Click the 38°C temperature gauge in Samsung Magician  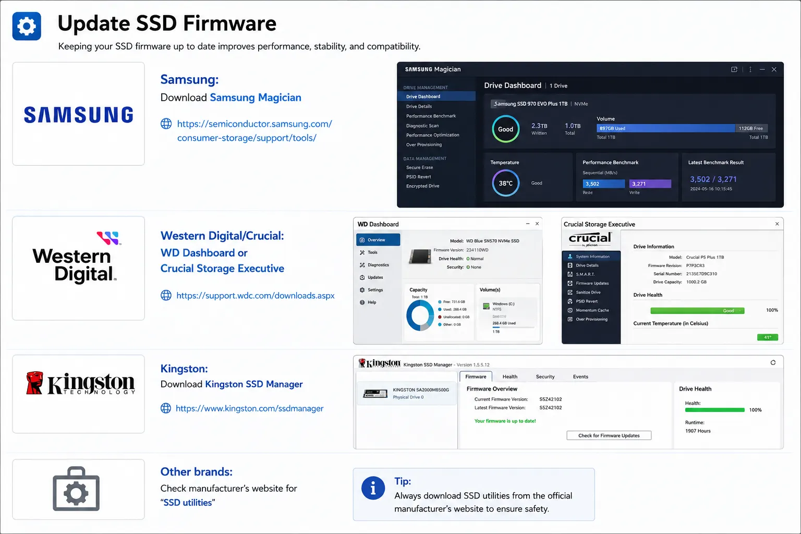tap(506, 183)
